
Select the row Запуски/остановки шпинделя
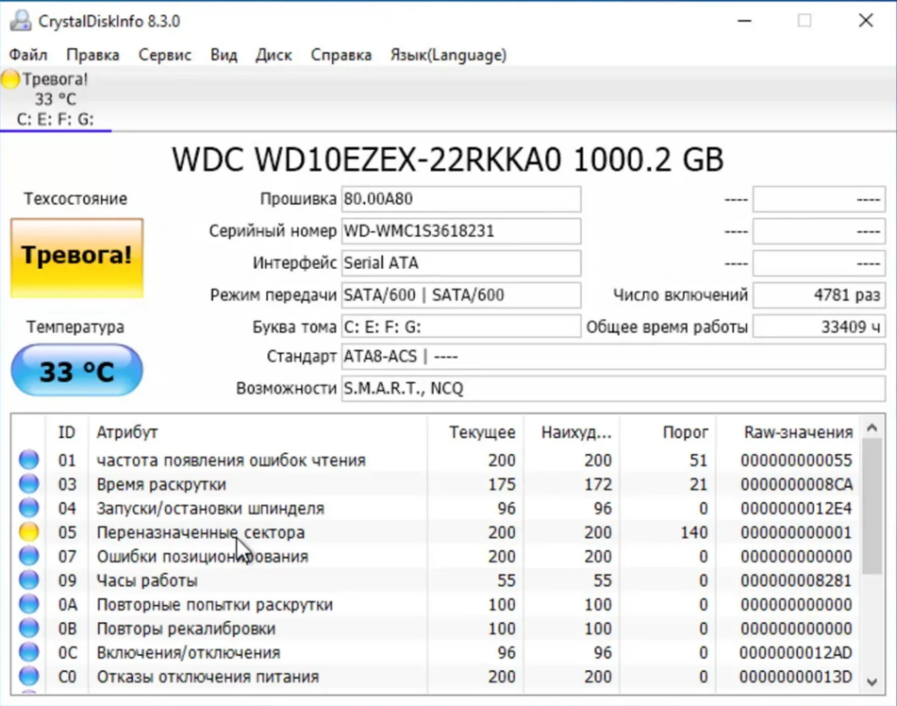(437, 508)
